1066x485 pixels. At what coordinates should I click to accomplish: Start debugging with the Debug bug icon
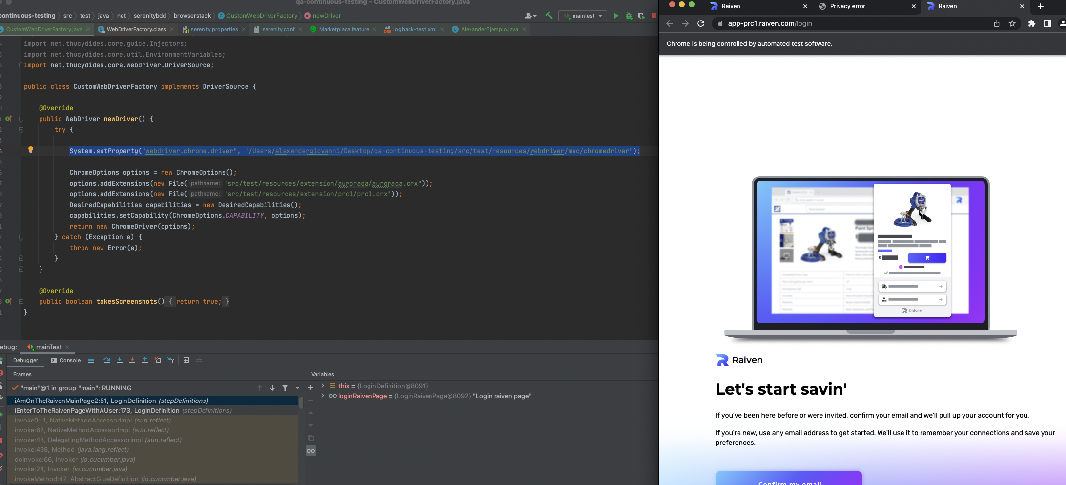point(629,16)
